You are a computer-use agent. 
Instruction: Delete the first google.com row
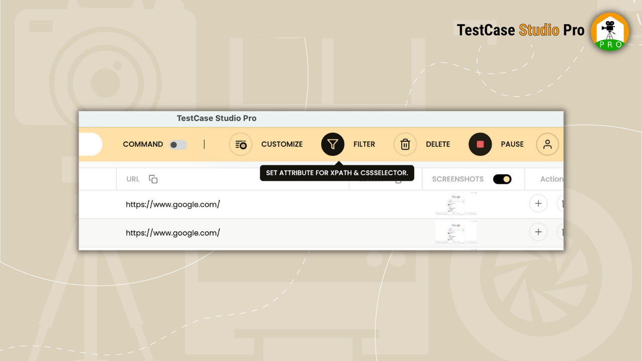tap(561, 204)
